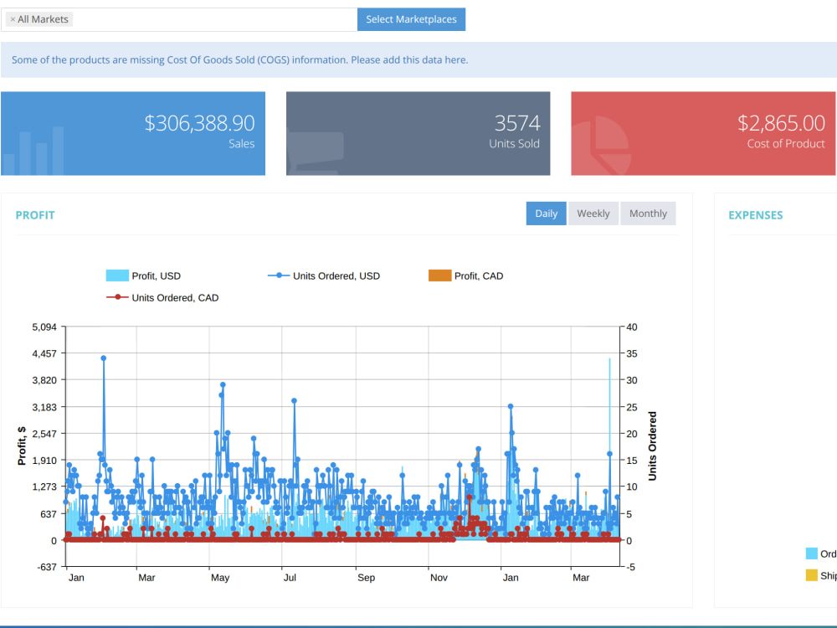Screen dimensions: 837x628
Task: Click the Profit, $ axis label
Action: point(22,446)
